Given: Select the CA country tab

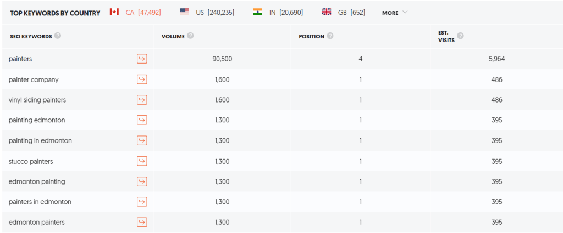Looking at the screenshot, I should click(x=135, y=12).
